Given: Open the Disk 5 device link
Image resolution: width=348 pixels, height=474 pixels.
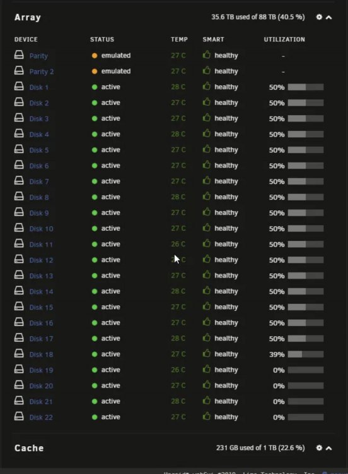Looking at the screenshot, I should click(x=39, y=150).
